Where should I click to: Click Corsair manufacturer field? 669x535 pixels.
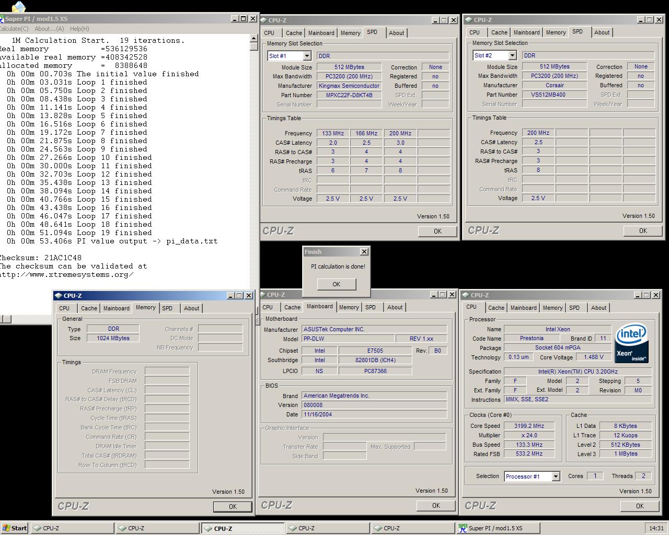click(555, 85)
